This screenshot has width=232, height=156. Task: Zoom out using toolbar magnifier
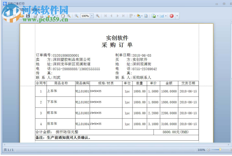(76, 16)
